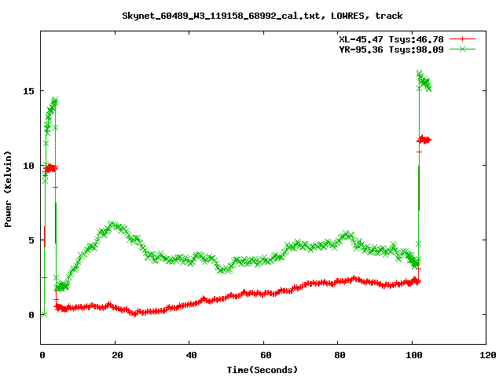Viewport: 503px width, 377px height.
Task: Click the x-axis tick label 100
Action: (x=414, y=355)
